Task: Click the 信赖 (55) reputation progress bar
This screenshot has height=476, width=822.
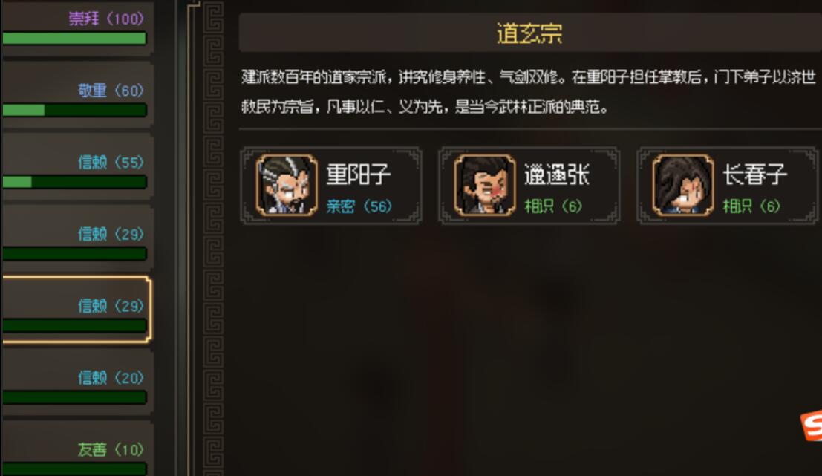Action: coord(74,182)
